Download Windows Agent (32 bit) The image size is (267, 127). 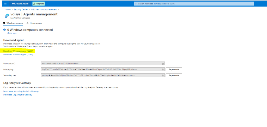(18, 55)
